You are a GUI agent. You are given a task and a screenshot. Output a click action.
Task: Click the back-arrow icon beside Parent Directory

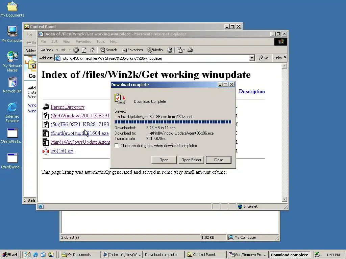pos(46,107)
